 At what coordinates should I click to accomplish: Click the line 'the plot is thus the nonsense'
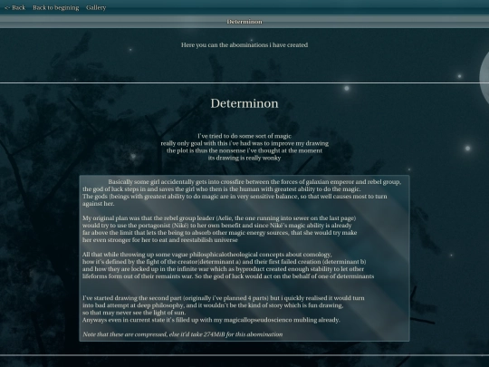[244, 150]
